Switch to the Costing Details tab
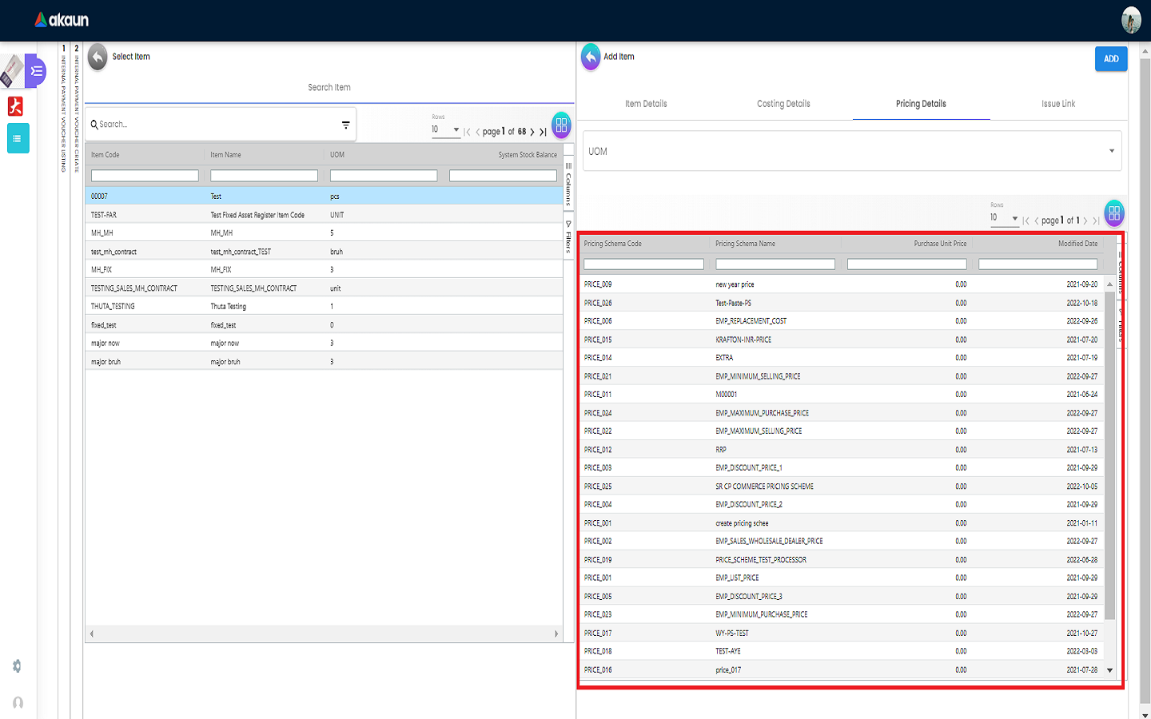The height and width of the screenshot is (719, 1151). click(x=783, y=104)
